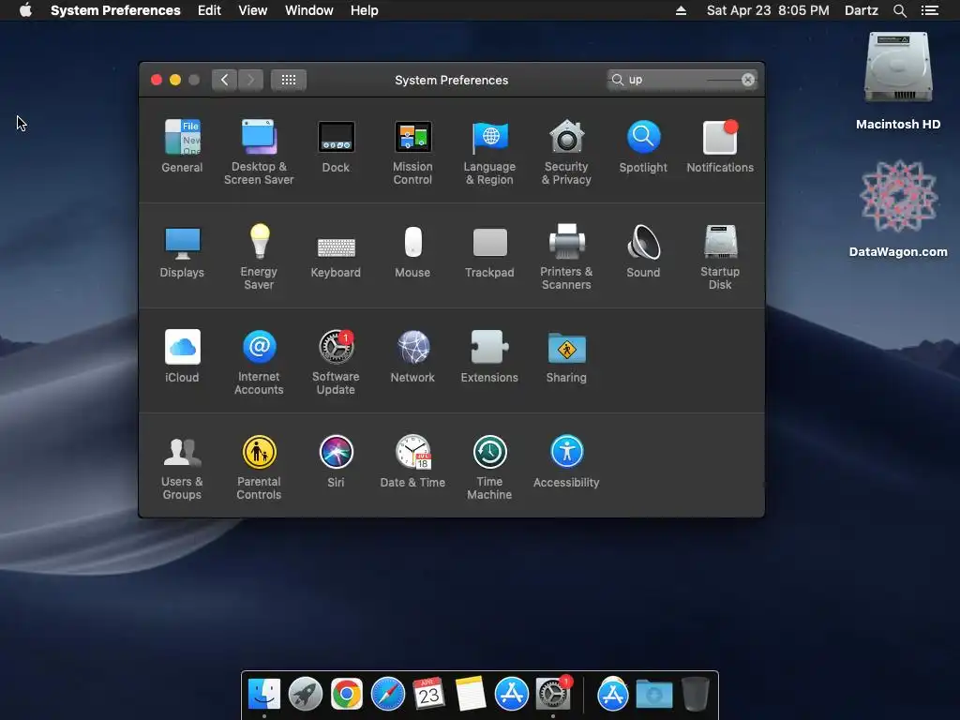Open Language & Region preferences

tap(489, 152)
